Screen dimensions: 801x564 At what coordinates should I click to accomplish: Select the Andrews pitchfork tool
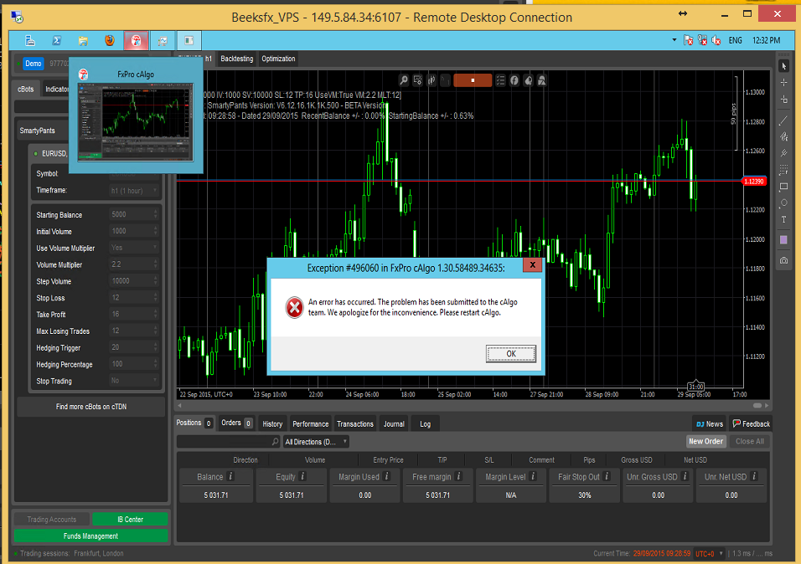(783, 152)
